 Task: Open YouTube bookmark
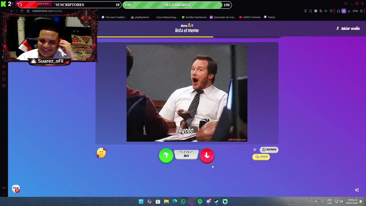250,17
